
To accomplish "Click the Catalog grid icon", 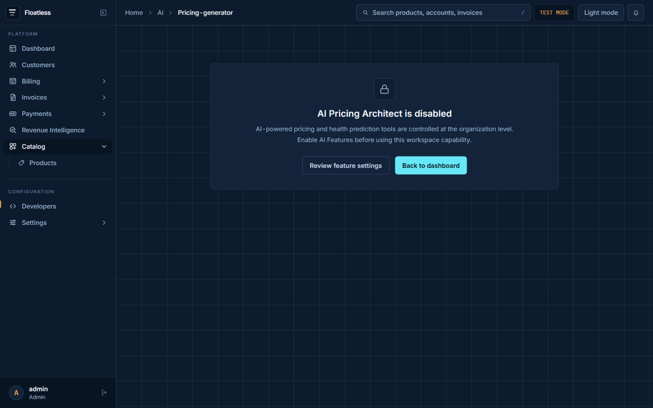I will pyautogui.click(x=13, y=146).
